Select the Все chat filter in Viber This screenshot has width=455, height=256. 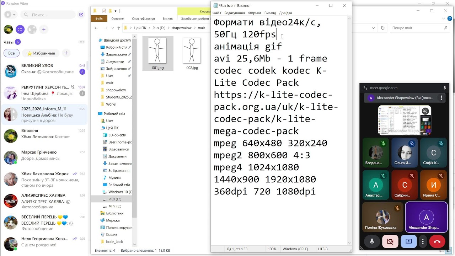point(12,53)
